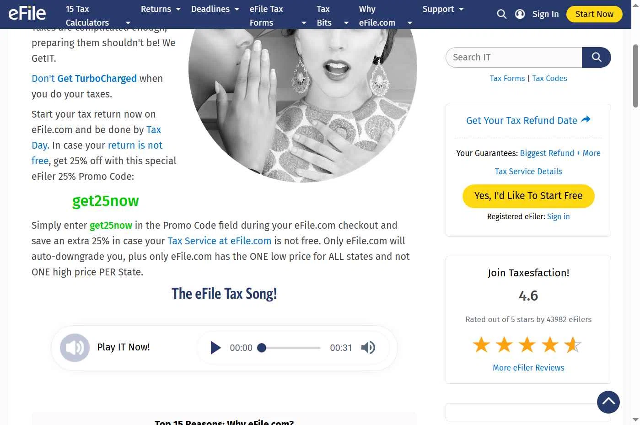The image size is (640, 425).
Task: Click the Join Taxesfaction! heading
Action: [x=528, y=273]
